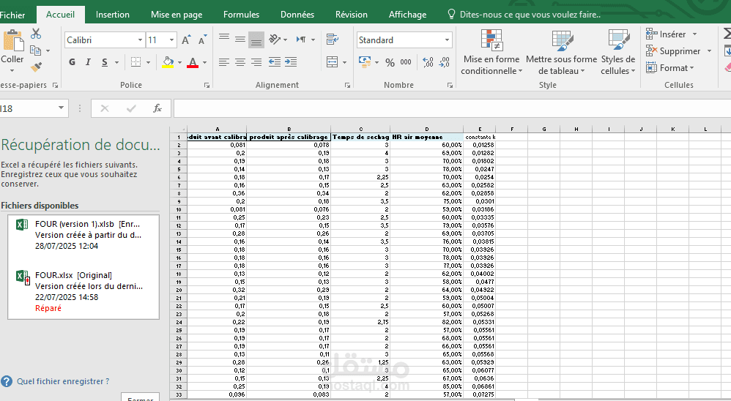Apply accounting number format icon
This screenshot has width=731, height=401.
click(365, 62)
